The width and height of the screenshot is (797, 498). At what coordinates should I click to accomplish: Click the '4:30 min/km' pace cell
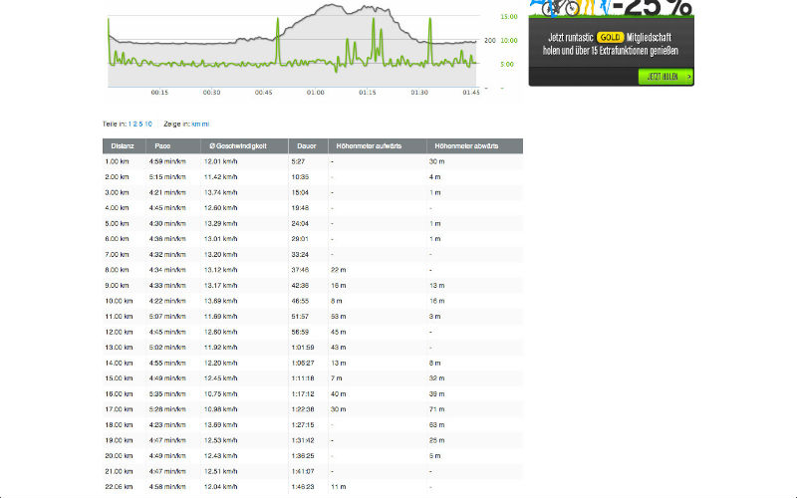[167, 223]
